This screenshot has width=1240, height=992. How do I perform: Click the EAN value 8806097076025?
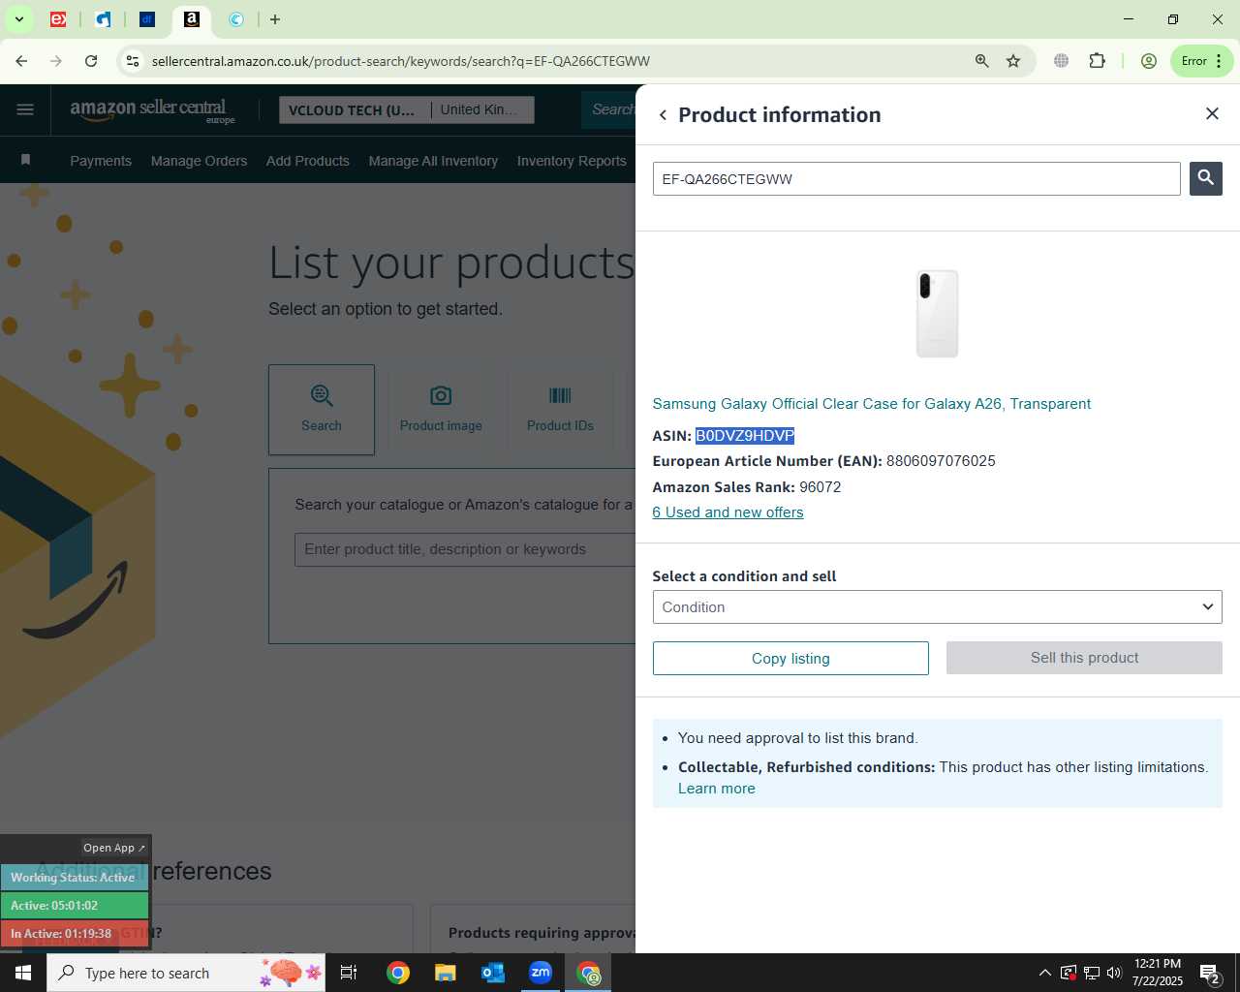click(x=941, y=461)
